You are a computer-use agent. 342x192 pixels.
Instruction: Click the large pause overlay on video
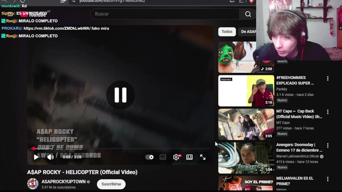(x=121, y=95)
